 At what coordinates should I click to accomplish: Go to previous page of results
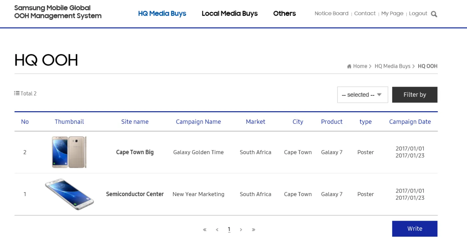pyautogui.click(x=217, y=229)
